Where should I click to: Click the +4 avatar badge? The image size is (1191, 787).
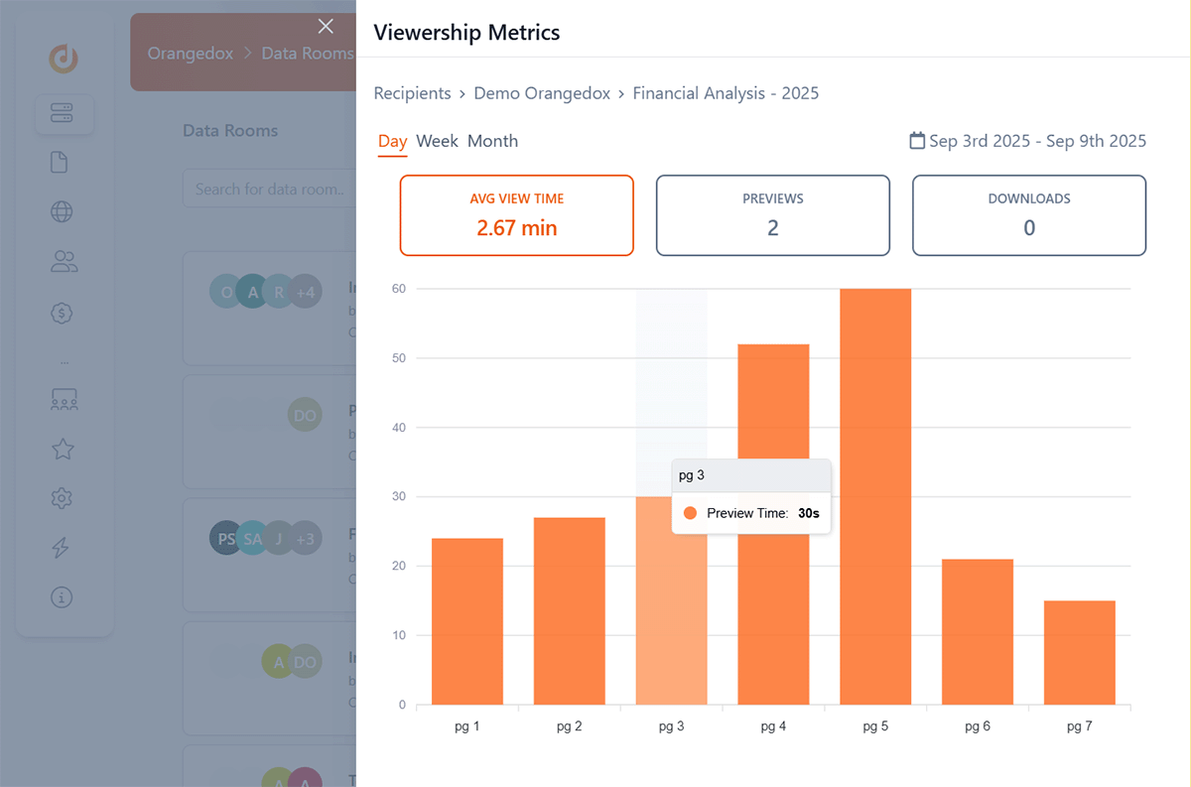point(305,292)
